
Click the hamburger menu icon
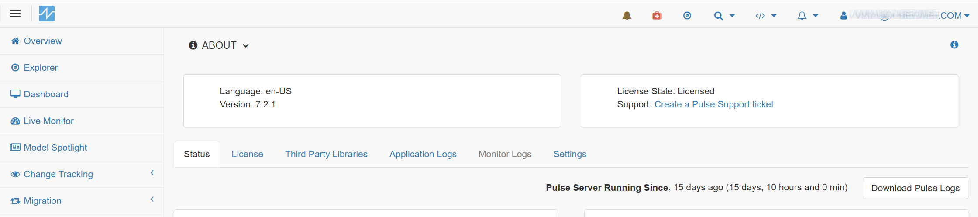coord(15,14)
